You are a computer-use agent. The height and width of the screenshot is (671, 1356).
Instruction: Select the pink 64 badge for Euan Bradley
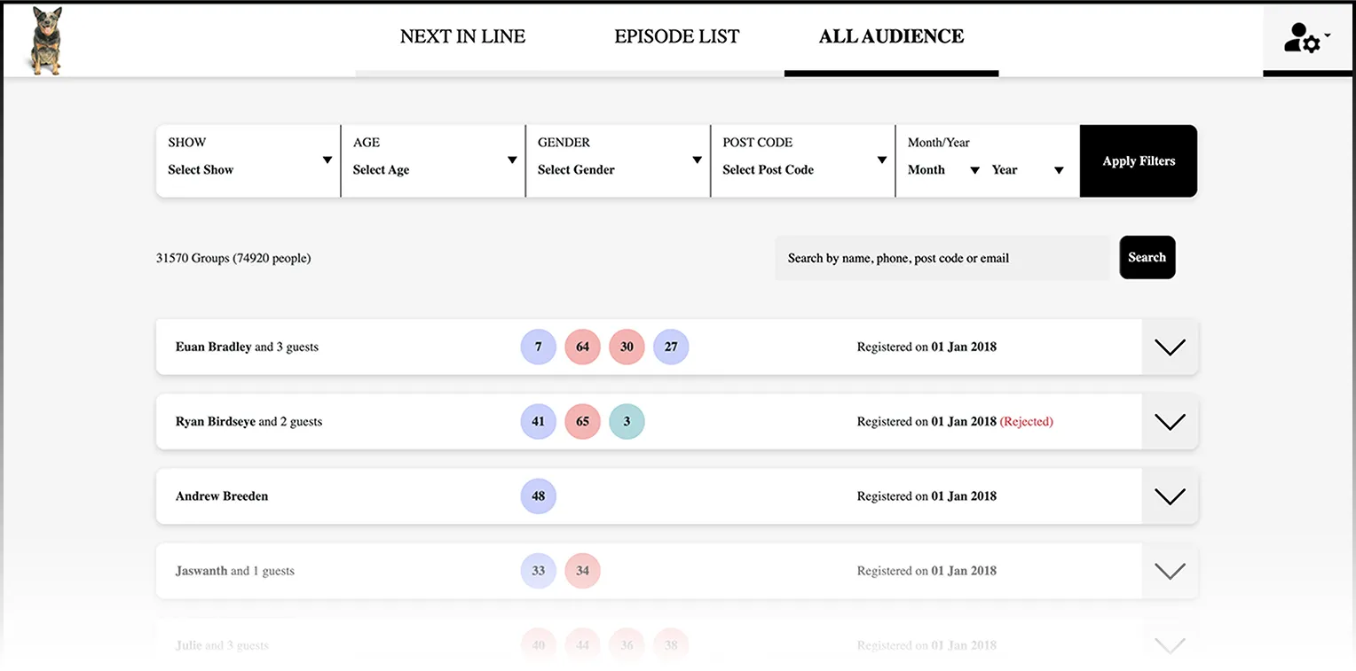[582, 347]
